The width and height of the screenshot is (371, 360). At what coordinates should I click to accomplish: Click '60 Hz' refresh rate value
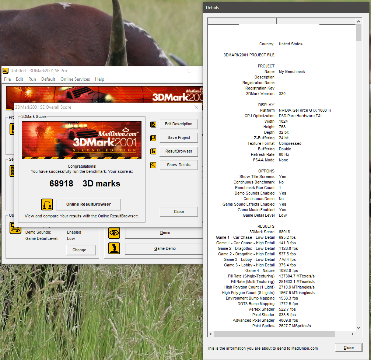284,154
